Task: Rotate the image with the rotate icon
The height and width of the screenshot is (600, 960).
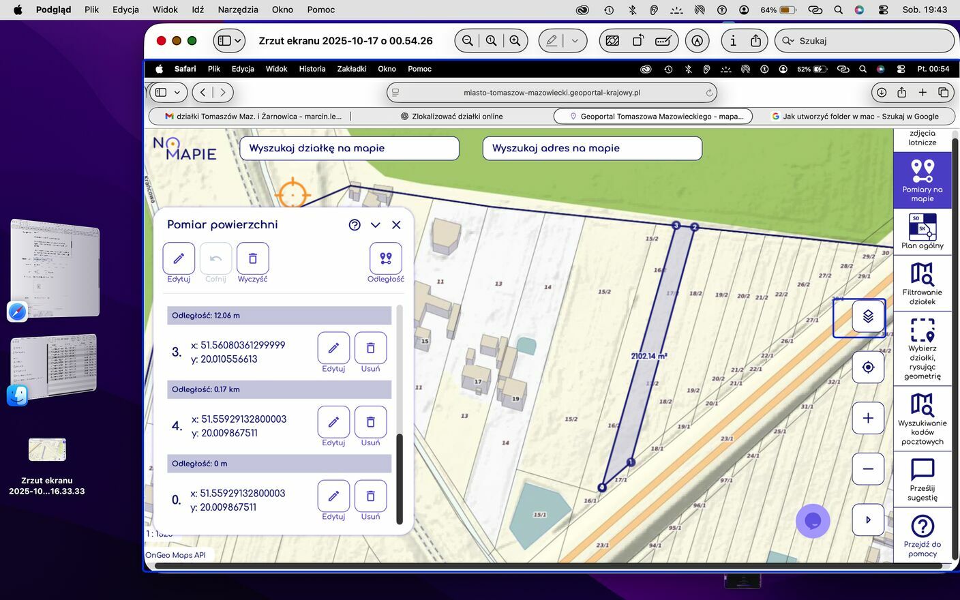Action: [638, 41]
